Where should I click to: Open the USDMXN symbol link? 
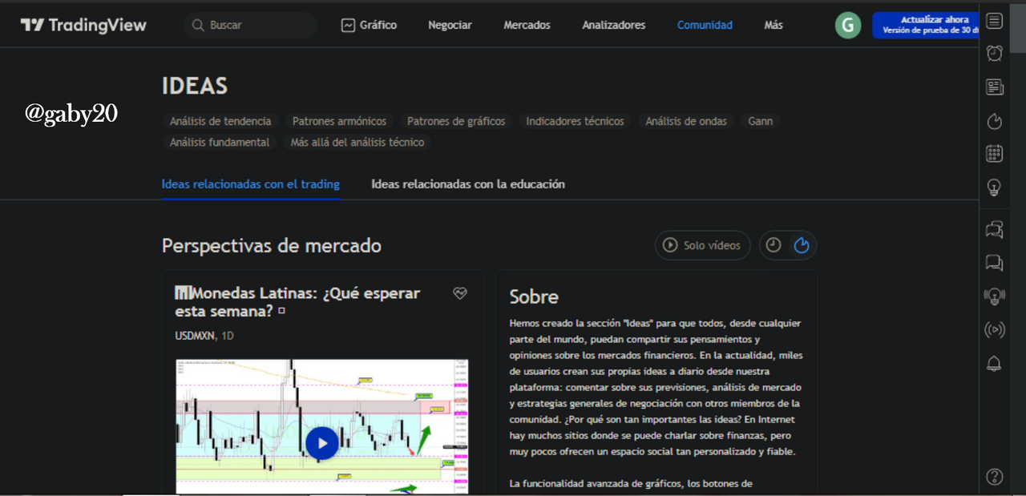click(x=195, y=336)
